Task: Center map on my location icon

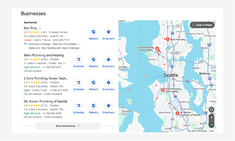Action: pos(211,110)
